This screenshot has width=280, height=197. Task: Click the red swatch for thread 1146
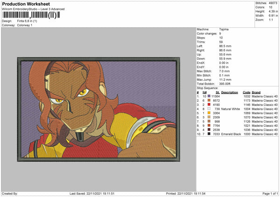[209, 105]
